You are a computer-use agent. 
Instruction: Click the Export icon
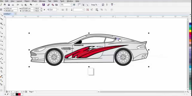coord(53,5)
